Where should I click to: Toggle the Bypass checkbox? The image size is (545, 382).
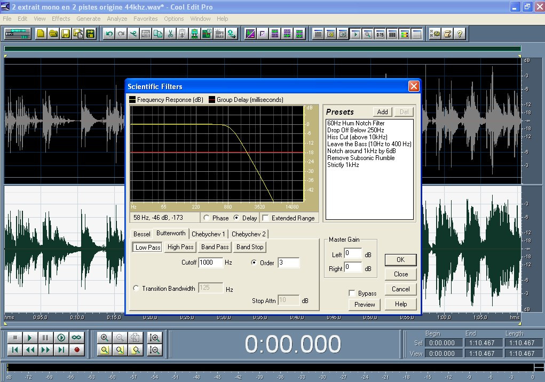click(352, 293)
